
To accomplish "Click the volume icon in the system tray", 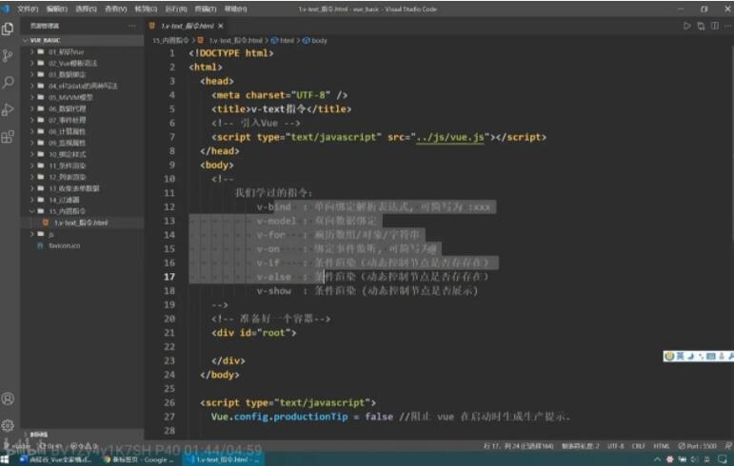I will 695,459.
